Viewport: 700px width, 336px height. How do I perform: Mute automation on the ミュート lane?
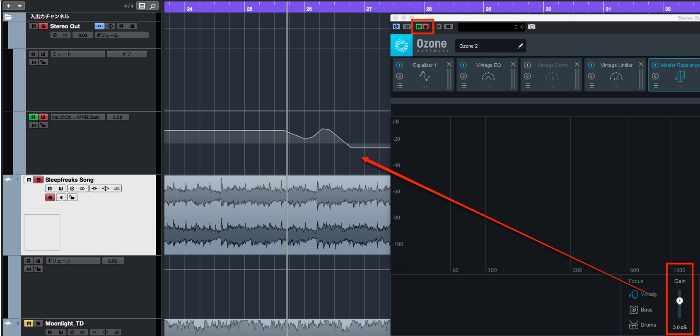(x=34, y=62)
